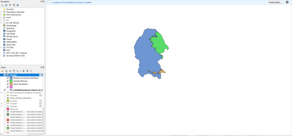Click the Install Updates button

[275, 2]
